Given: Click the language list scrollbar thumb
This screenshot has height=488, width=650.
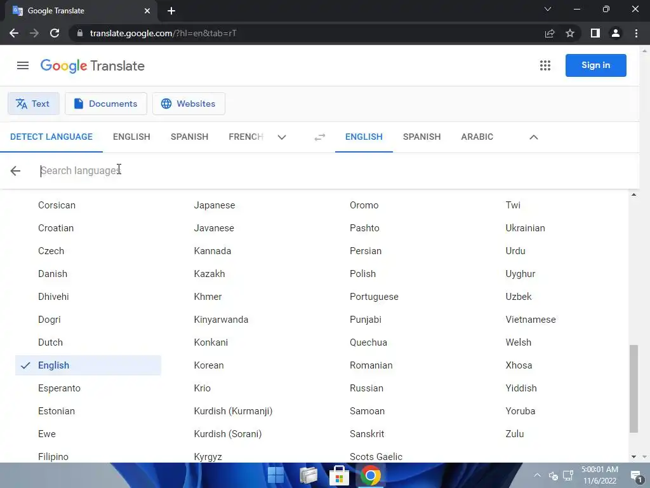Looking at the screenshot, I should (633, 388).
